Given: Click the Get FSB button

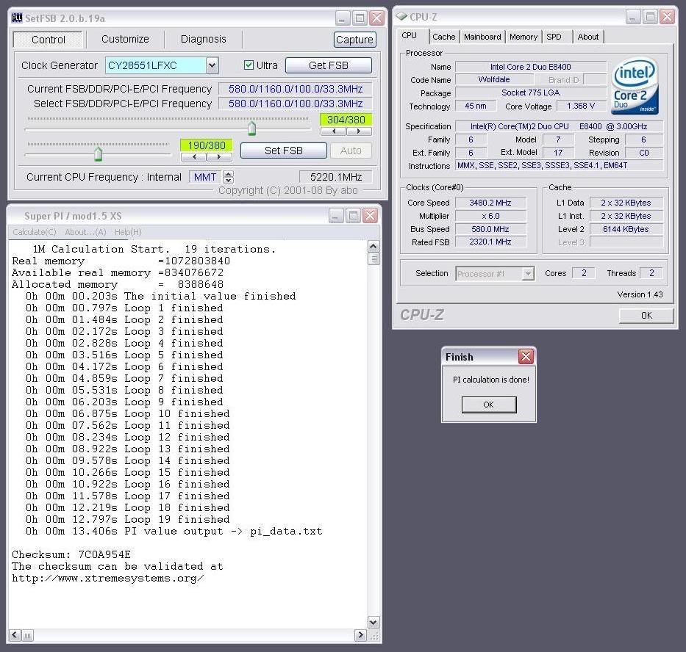Looking at the screenshot, I should [x=329, y=65].
